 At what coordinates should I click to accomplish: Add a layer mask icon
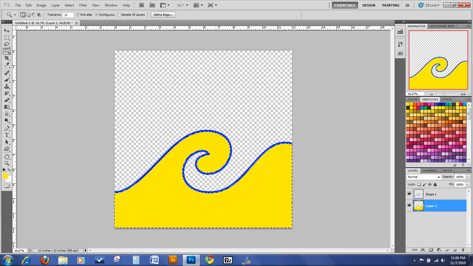pos(431,250)
